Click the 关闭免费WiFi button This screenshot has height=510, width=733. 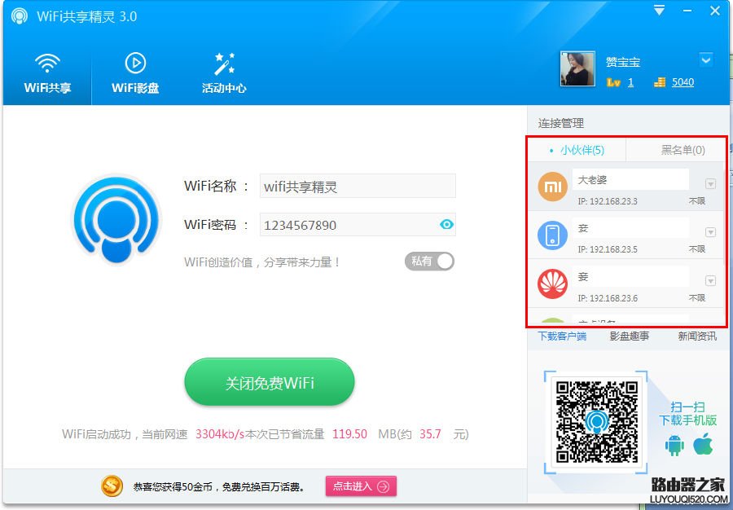270,382
